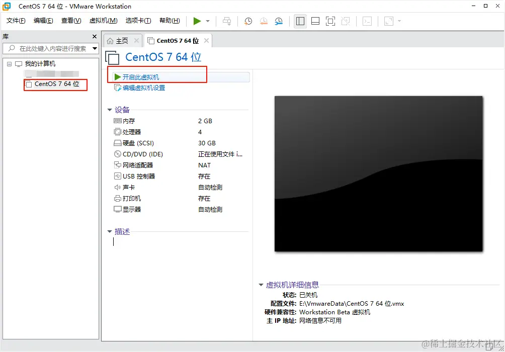505x352 pixels.
Task: Click the NAT value for network adapter
Action: (204, 165)
